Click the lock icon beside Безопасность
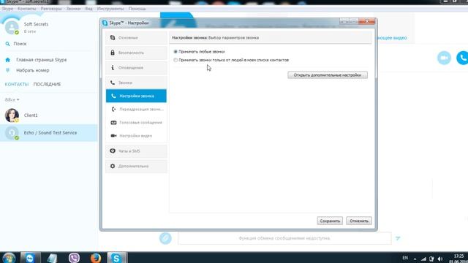Screen dimensions: 468x263 pos(113,53)
